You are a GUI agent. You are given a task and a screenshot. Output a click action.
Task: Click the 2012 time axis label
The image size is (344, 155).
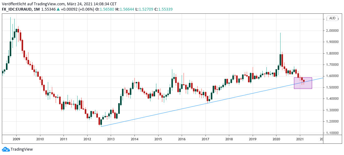[x=87, y=139]
